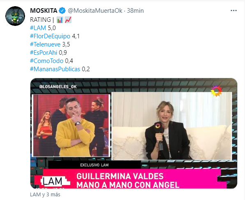Click the @LOSANGELES_OK watermark in image
Viewport: 245px width, 200px height.
(x=58, y=87)
